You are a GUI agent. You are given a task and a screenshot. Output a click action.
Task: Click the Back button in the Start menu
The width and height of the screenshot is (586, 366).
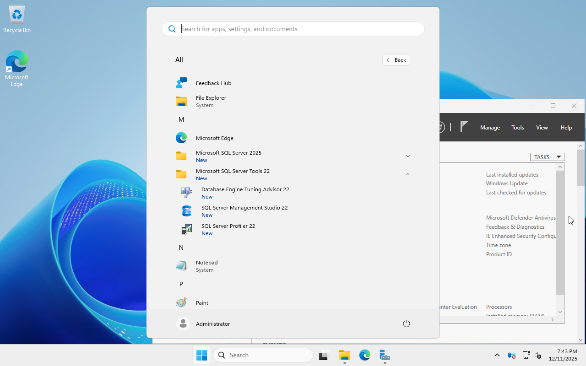(396, 59)
